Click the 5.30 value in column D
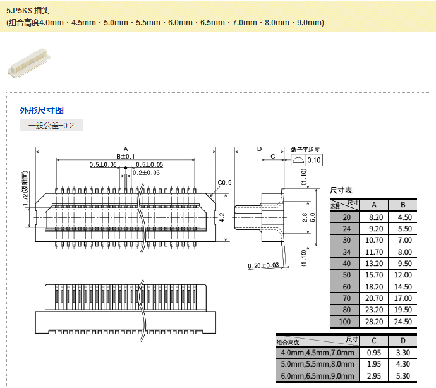436x388 pixels. [x=403, y=377]
